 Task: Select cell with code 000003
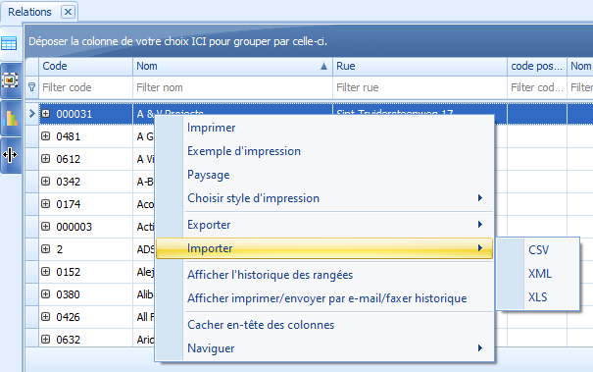coord(86,227)
